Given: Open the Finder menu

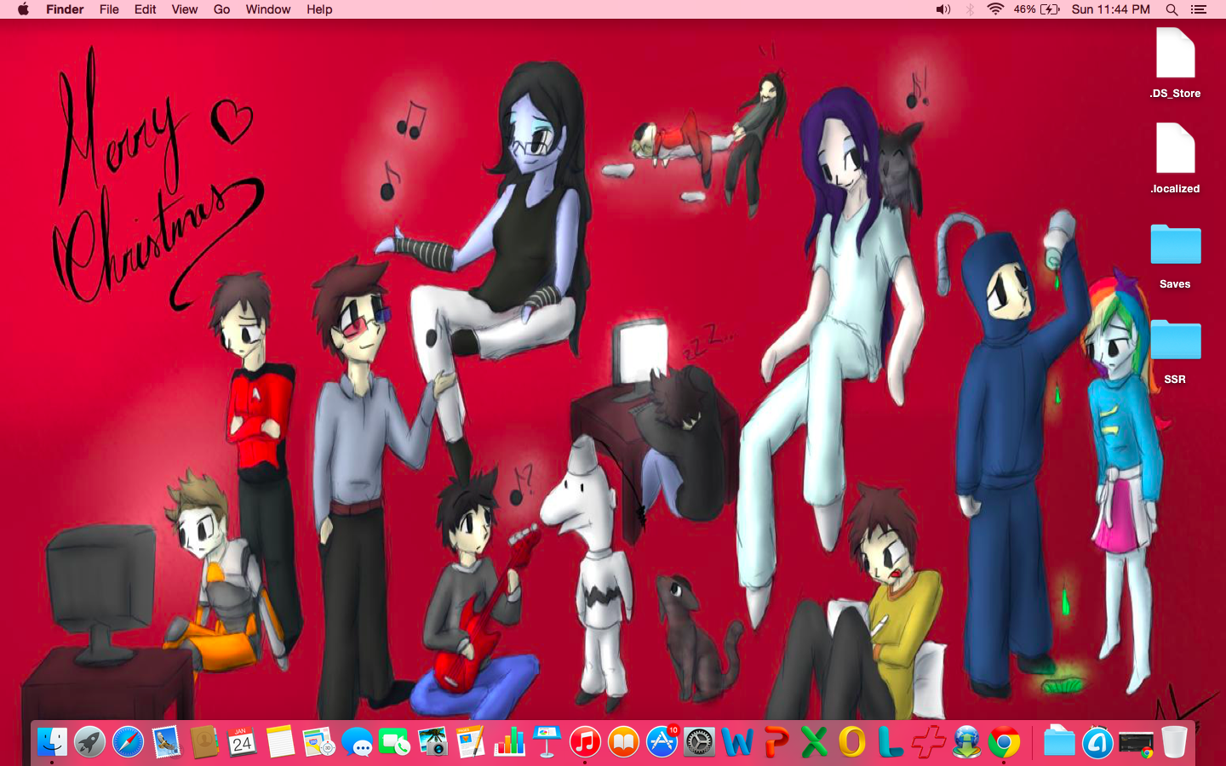Looking at the screenshot, I should 65,9.
